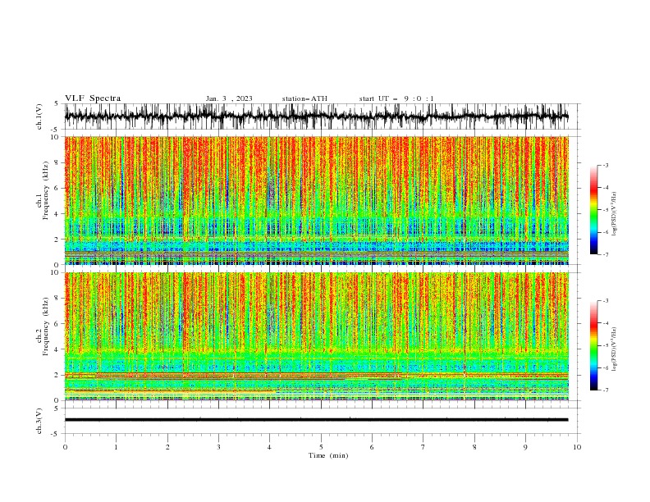Pick the upper colorbar next to ch.1
Screen dimensions: 650x502
pyautogui.click(x=594, y=210)
